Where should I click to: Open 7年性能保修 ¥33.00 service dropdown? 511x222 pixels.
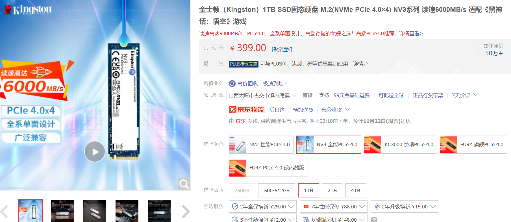click(333, 207)
